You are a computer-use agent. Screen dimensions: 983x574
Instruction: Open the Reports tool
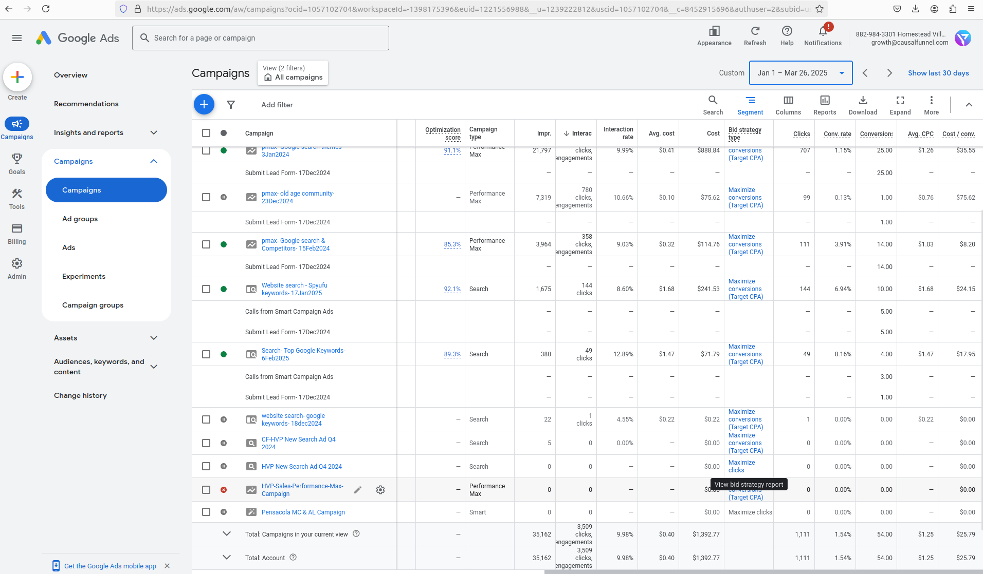tap(825, 105)
